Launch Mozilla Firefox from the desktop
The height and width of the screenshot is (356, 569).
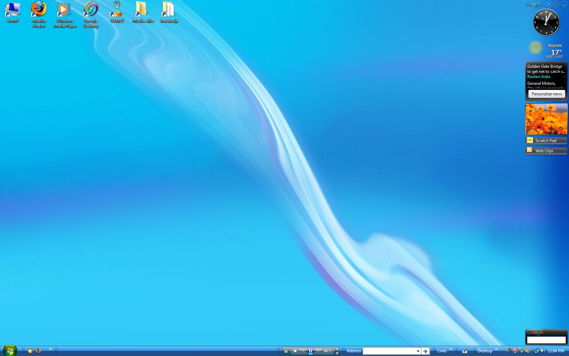click(39, 14)
